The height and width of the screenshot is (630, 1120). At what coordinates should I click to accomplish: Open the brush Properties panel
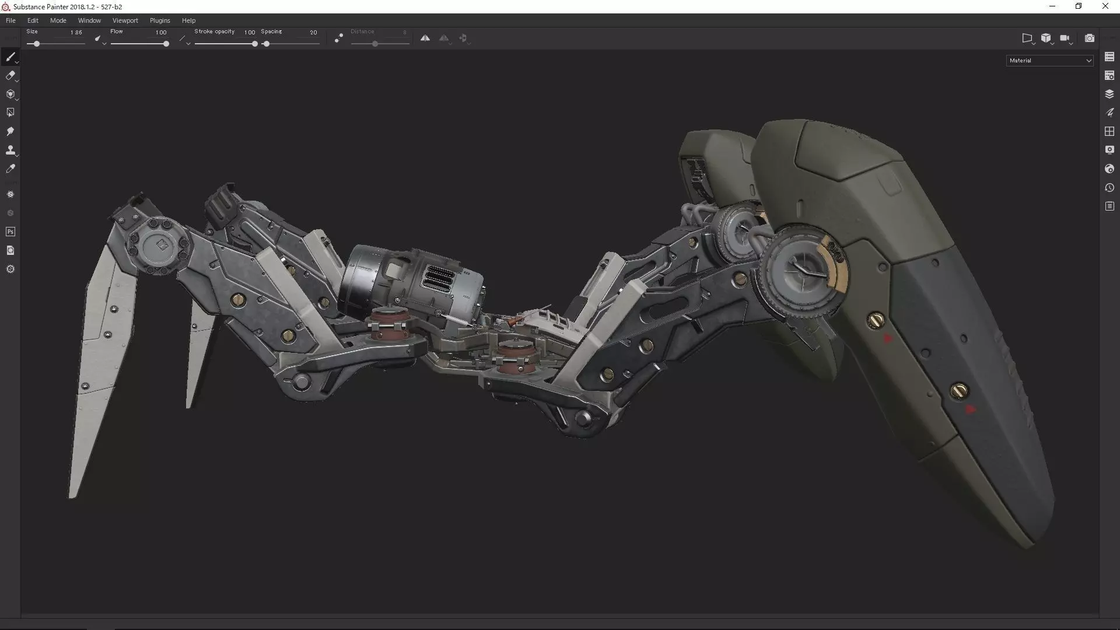(x=1109, y=113)
